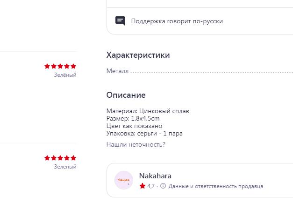Click the info icon before seller data
This screenshot has width=293, height=203.
[163, 186]
